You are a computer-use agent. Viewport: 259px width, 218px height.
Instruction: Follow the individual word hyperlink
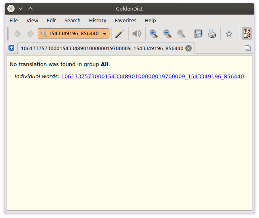click(152, 76)
